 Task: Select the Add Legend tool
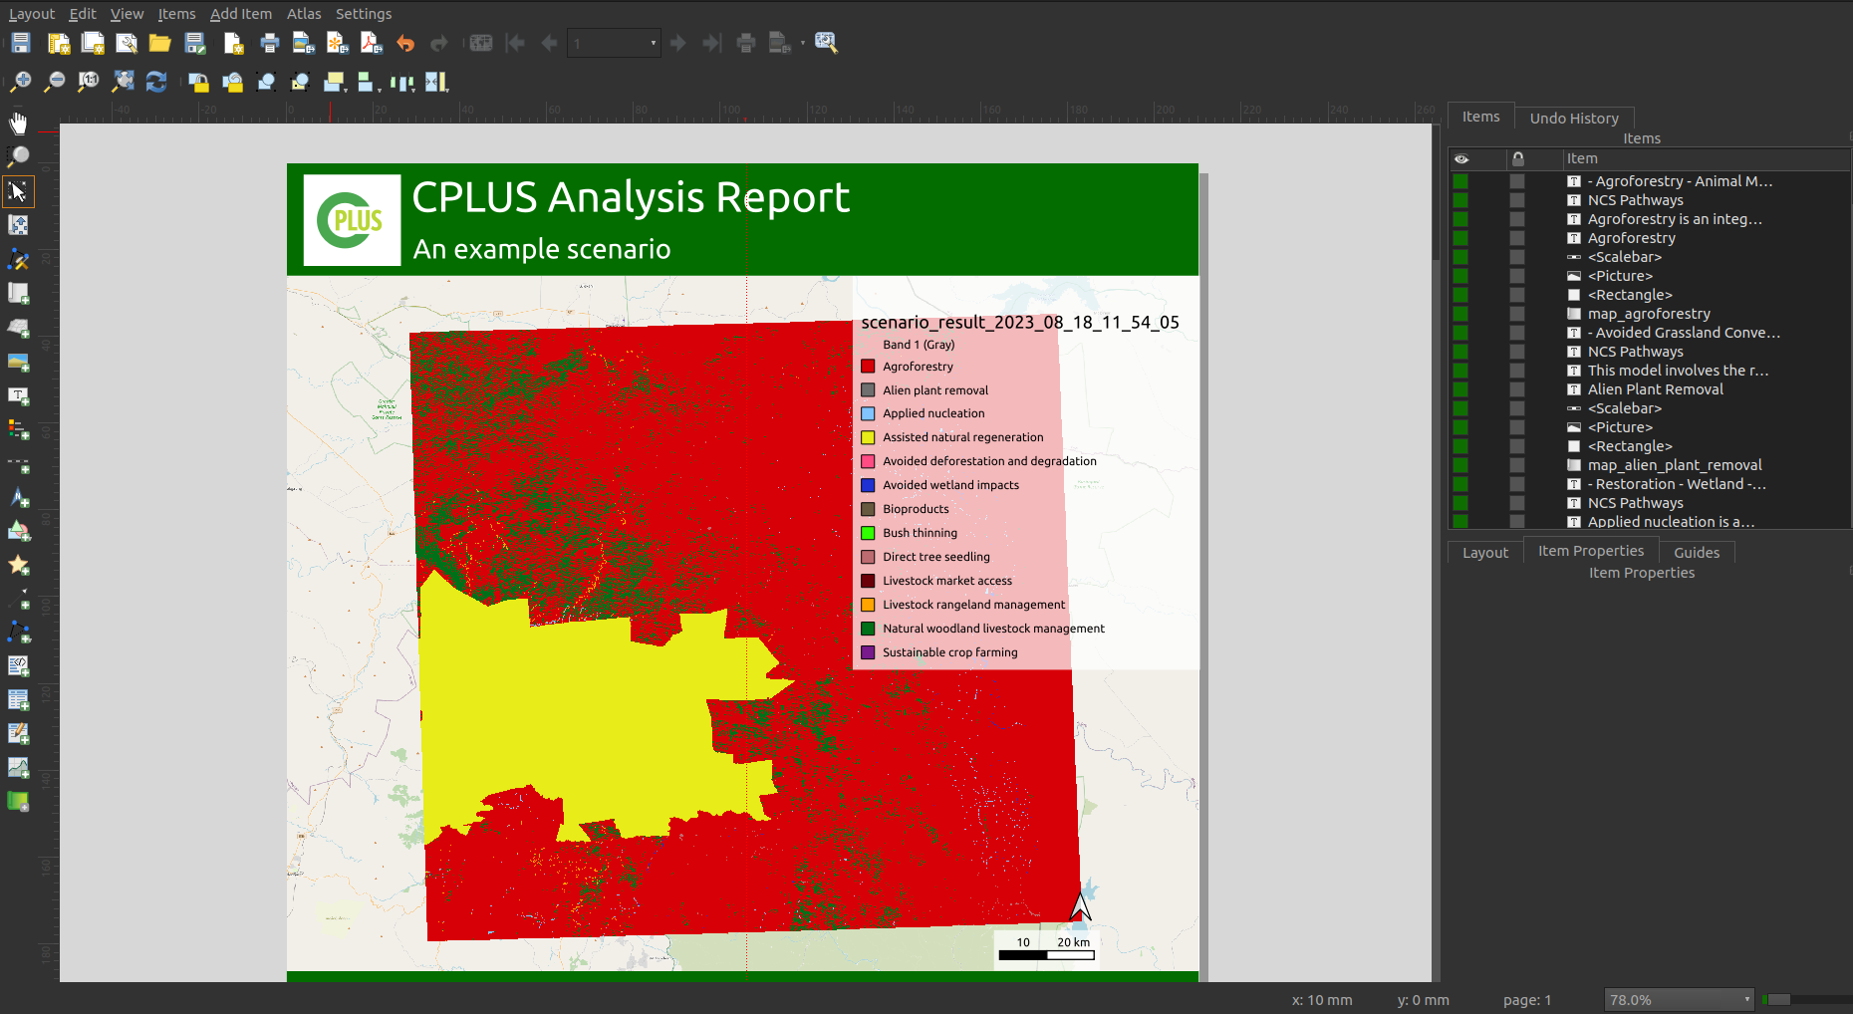click(18, 429)
